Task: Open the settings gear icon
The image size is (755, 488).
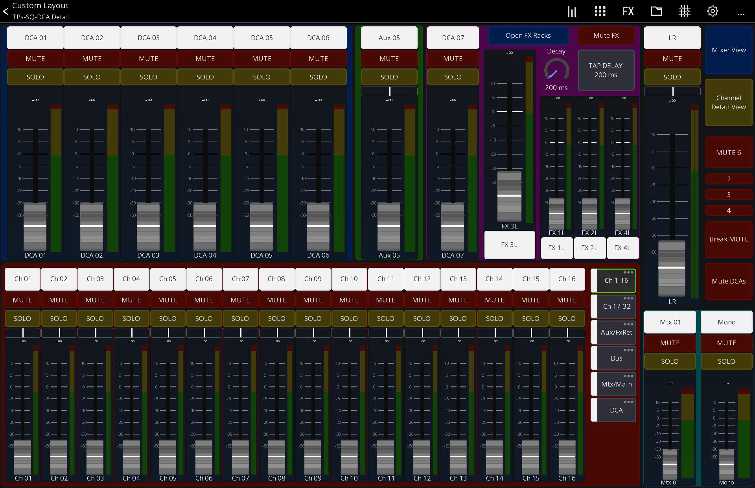Action: click(713, 11)
